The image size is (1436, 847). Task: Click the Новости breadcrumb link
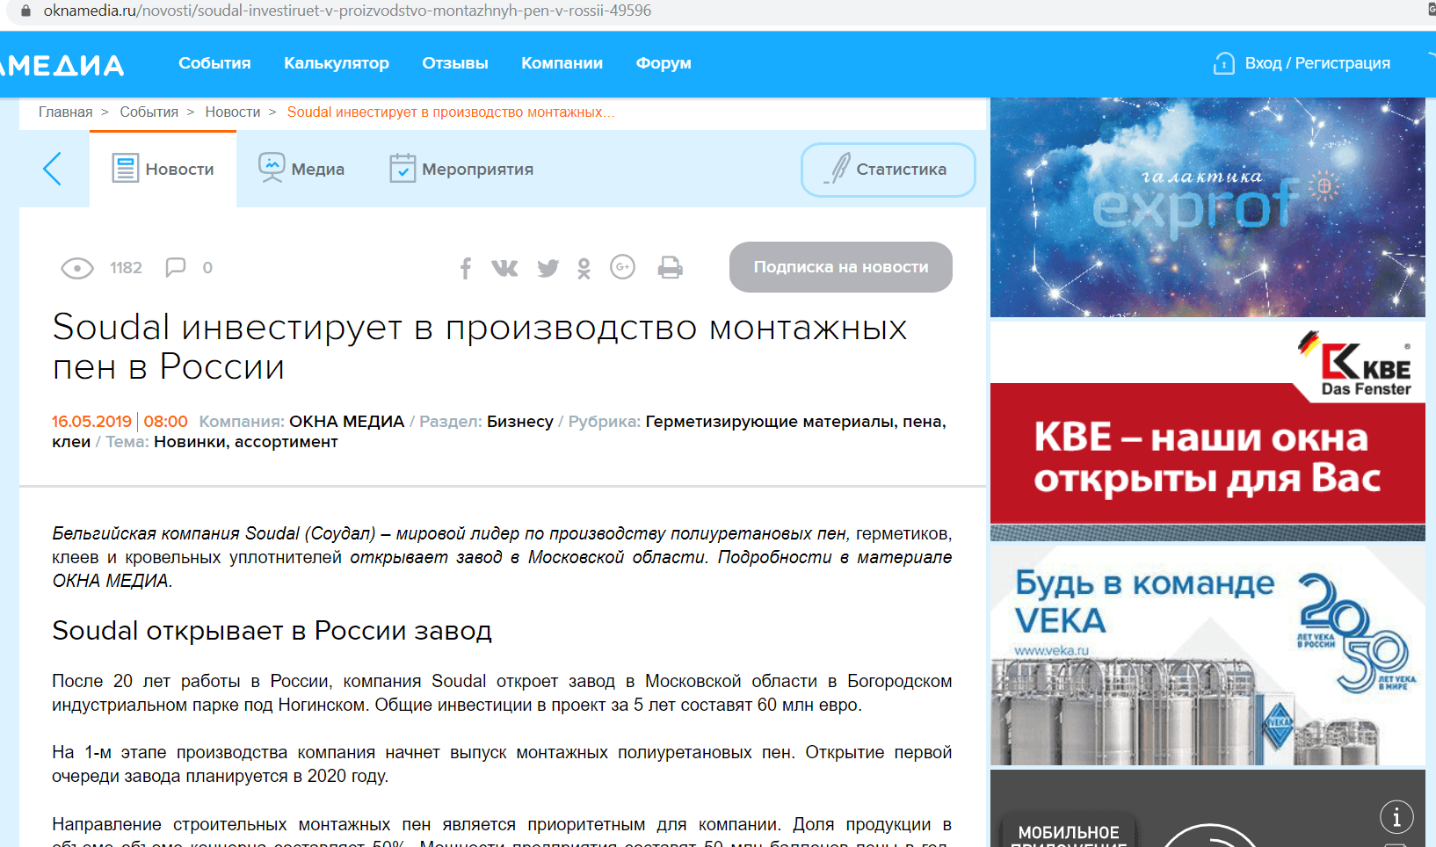pyautogui.click(x=233, y=112)
